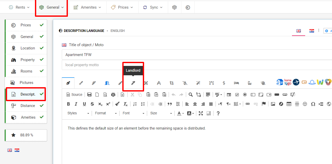Click the Remove Format icon

[x=125, y=104]
